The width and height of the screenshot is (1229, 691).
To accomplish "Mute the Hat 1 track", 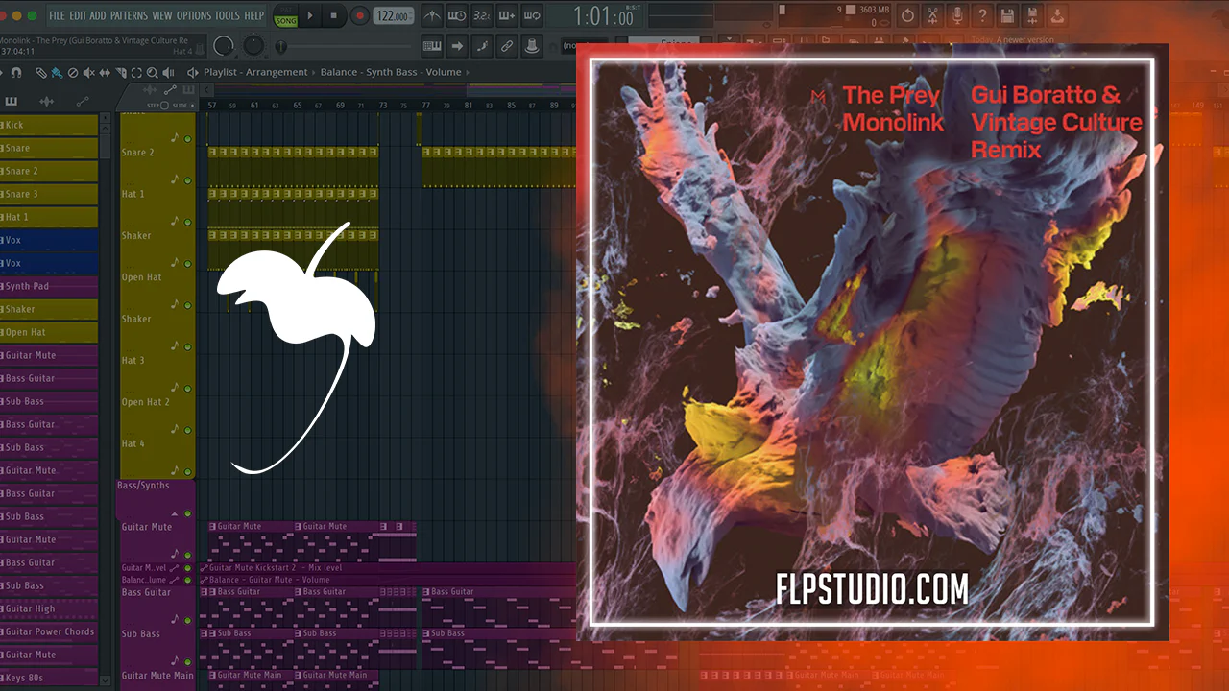I will (x=187, y=222).
